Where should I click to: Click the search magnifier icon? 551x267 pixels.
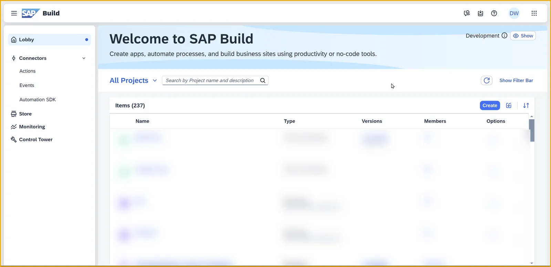tap(263, 80)
